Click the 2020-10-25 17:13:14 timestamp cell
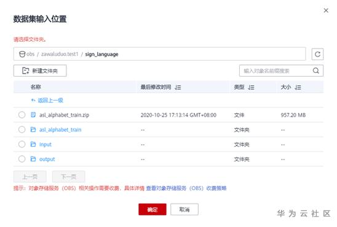Viewport: 337px width, 227px height. click(178, 115)
